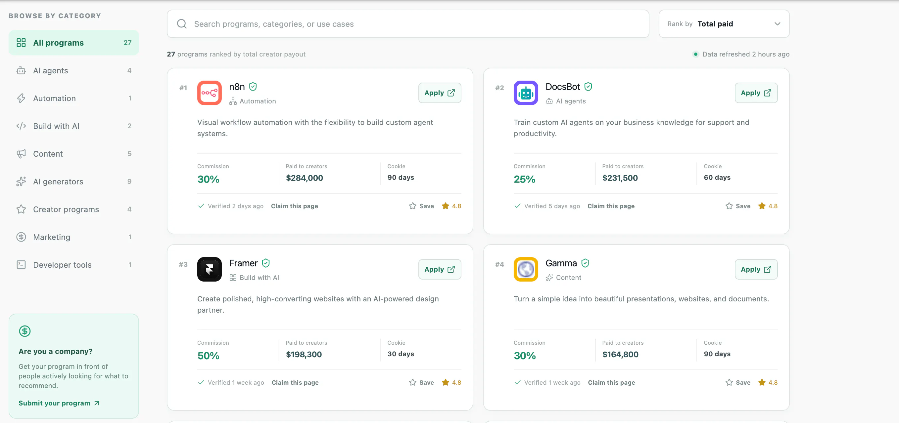Filter by Content category
Viewport: 899px width, 423px height.
click(73, 154)
